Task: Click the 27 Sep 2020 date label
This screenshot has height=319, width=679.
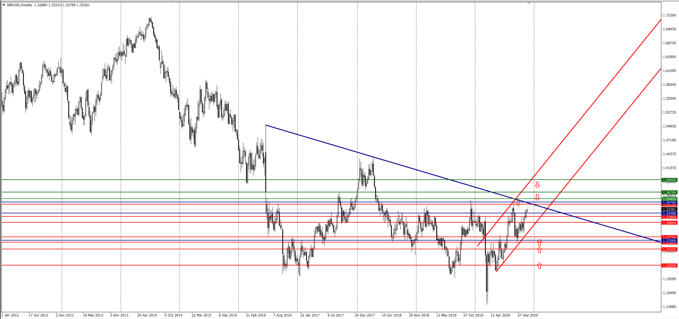Action: [528, 315]
